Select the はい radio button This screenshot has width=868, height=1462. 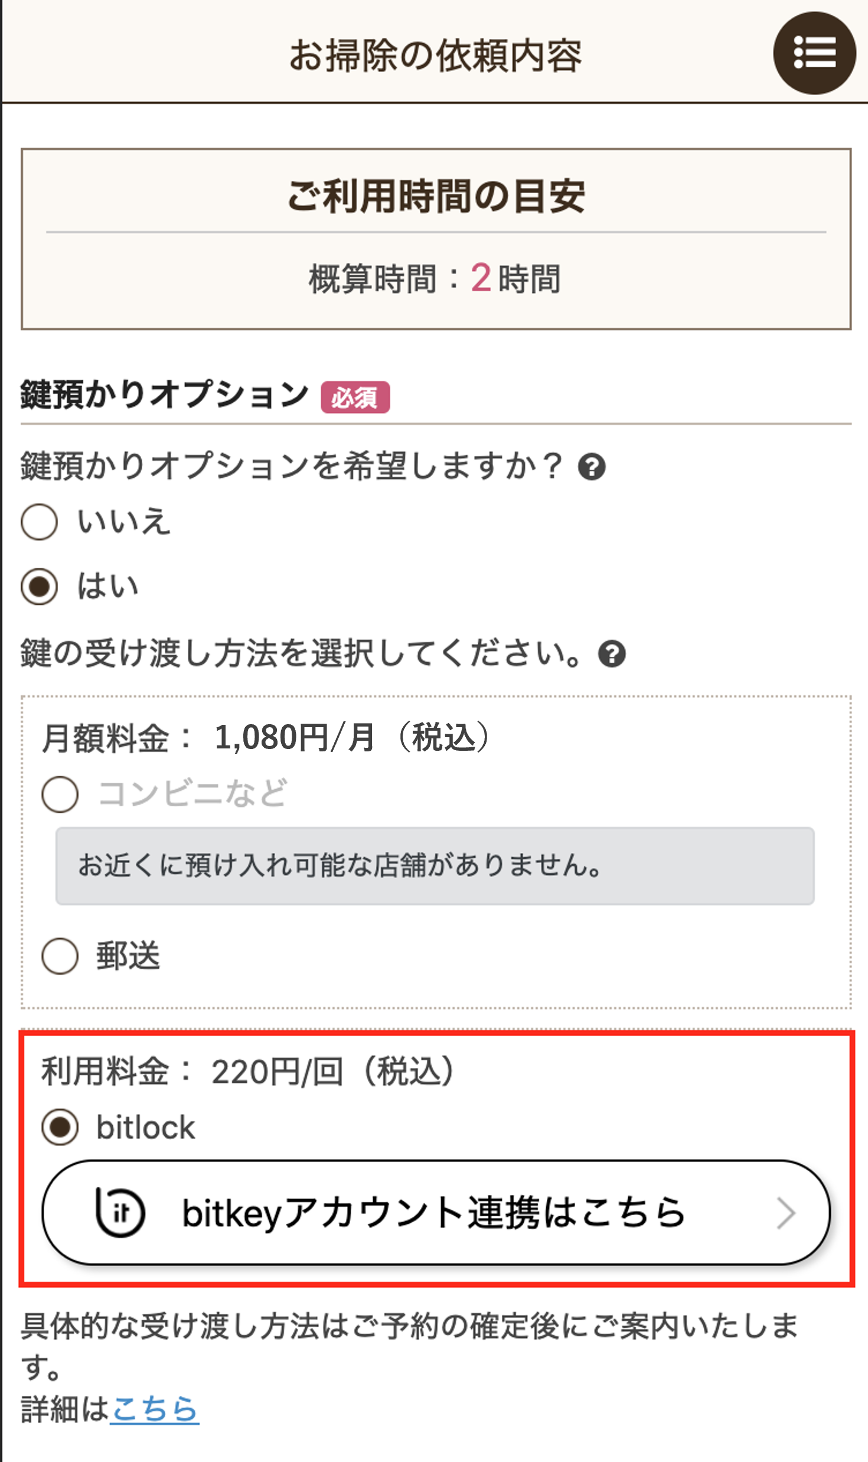pos(40,587)
